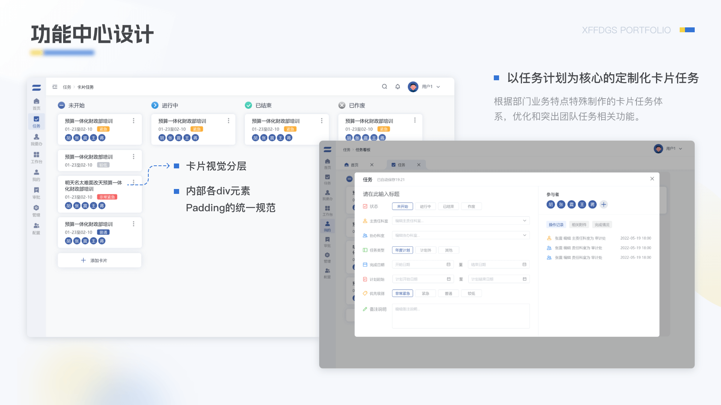721x405 pixels.
Task: Open the notification bell in card-task header
Action: pyautogui.click(x=398, y=86)
